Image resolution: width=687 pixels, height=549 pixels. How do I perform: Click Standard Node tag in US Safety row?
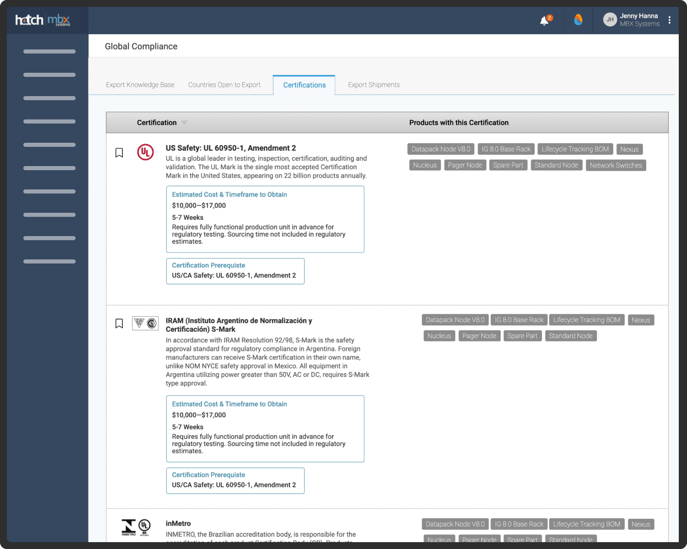(556, 165)
